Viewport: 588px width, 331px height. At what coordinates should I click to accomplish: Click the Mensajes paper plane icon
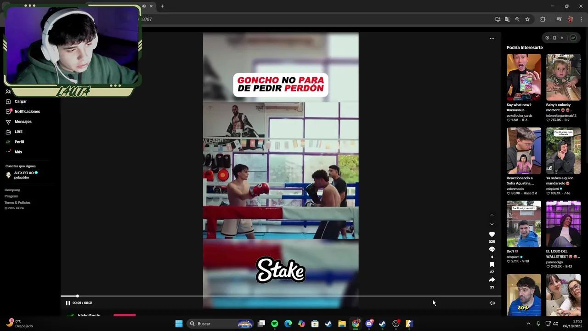click(8, 122)
